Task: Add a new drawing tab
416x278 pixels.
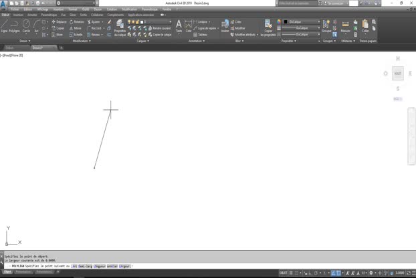Action: [61, 48]
